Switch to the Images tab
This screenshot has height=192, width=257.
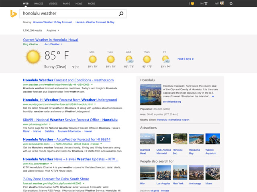click(x=39, y=4)
